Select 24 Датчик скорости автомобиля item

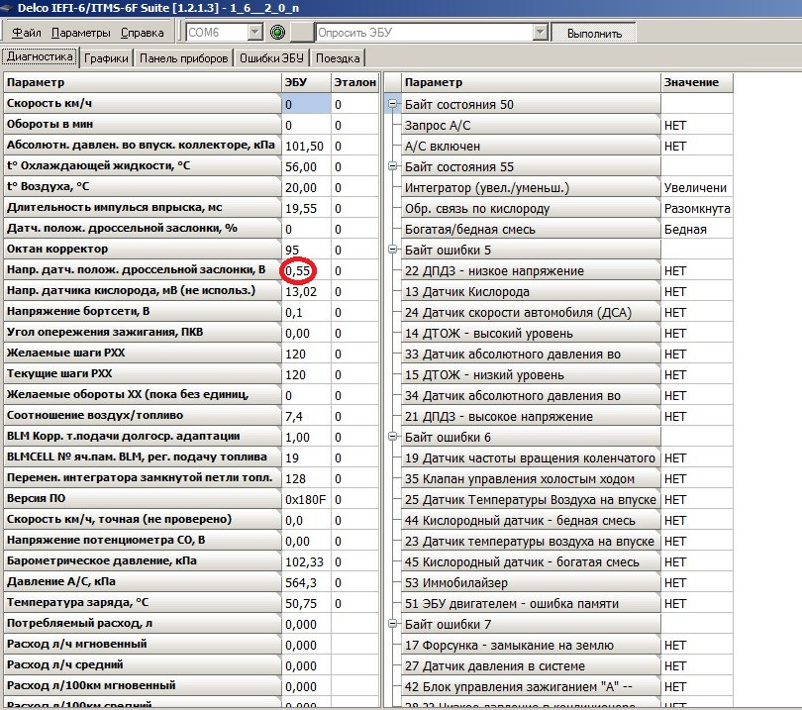(x=531, y=313)
